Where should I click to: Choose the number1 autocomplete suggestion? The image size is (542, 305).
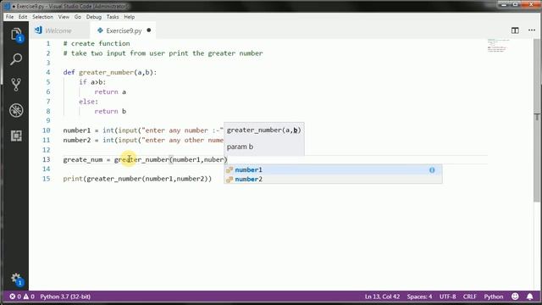[x=333, y=169]
